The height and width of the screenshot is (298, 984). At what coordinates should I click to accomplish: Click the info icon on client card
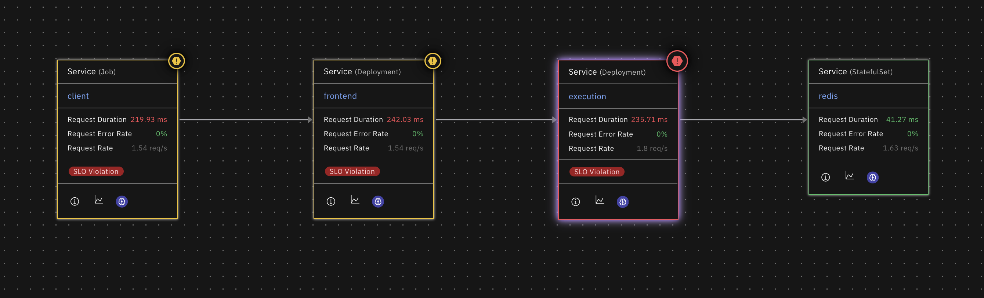(75, 201)
